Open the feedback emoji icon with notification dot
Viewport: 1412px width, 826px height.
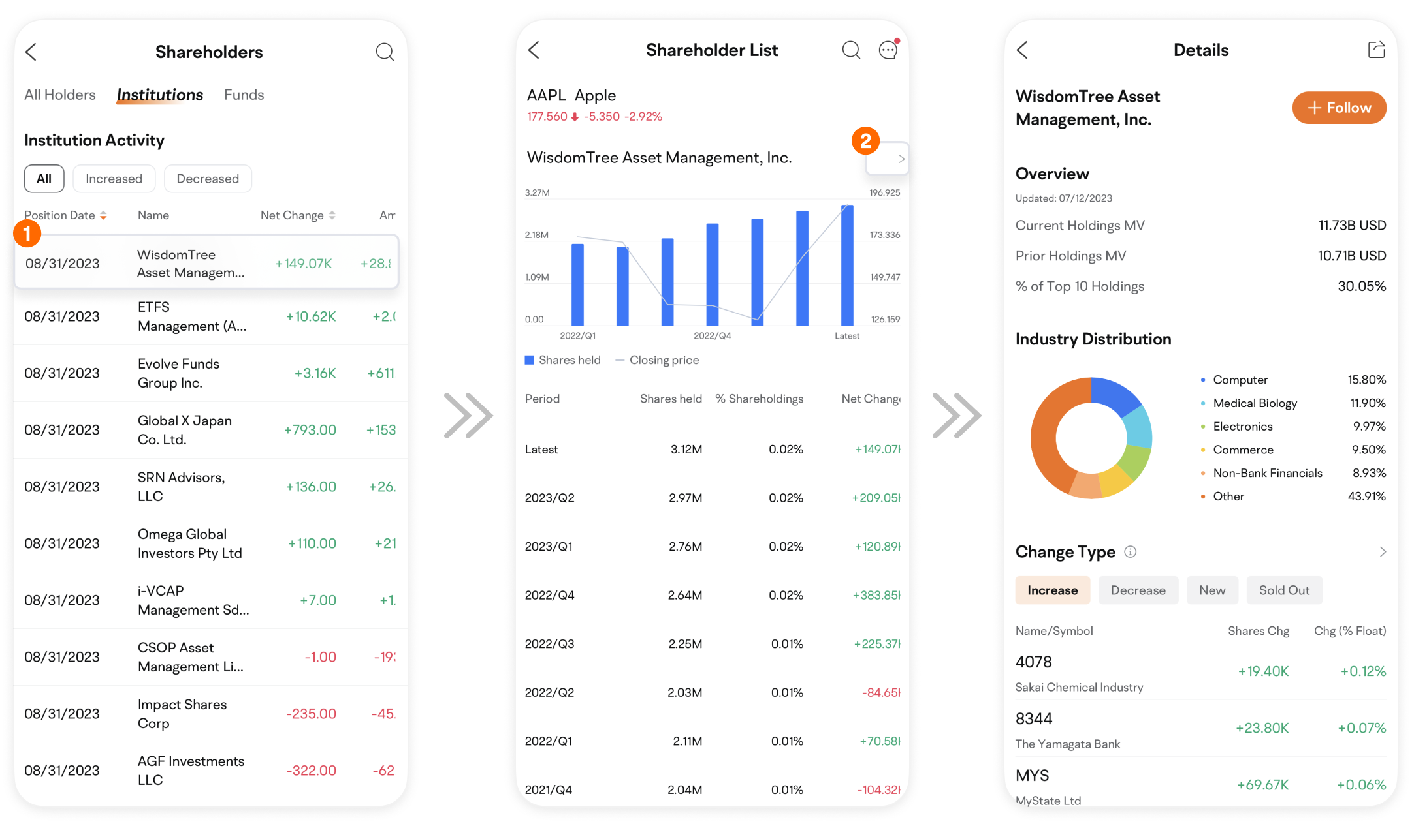pyautogui.click(x=888, y=50)
